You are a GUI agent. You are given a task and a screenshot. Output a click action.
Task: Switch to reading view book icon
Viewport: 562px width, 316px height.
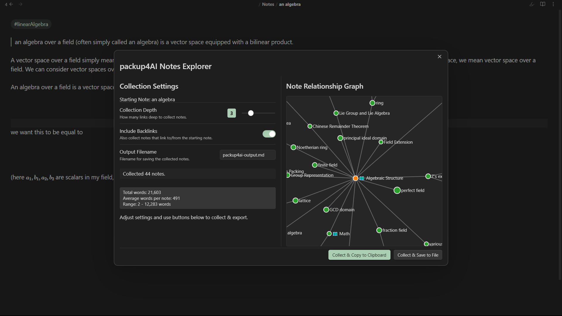[x=542, y=4]
